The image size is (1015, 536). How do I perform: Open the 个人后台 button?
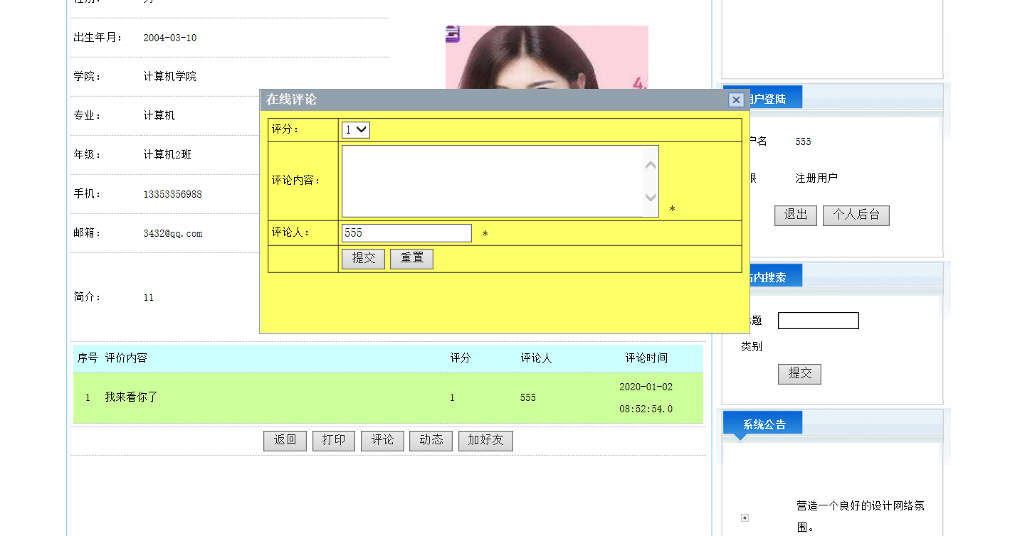pos(856,215)
